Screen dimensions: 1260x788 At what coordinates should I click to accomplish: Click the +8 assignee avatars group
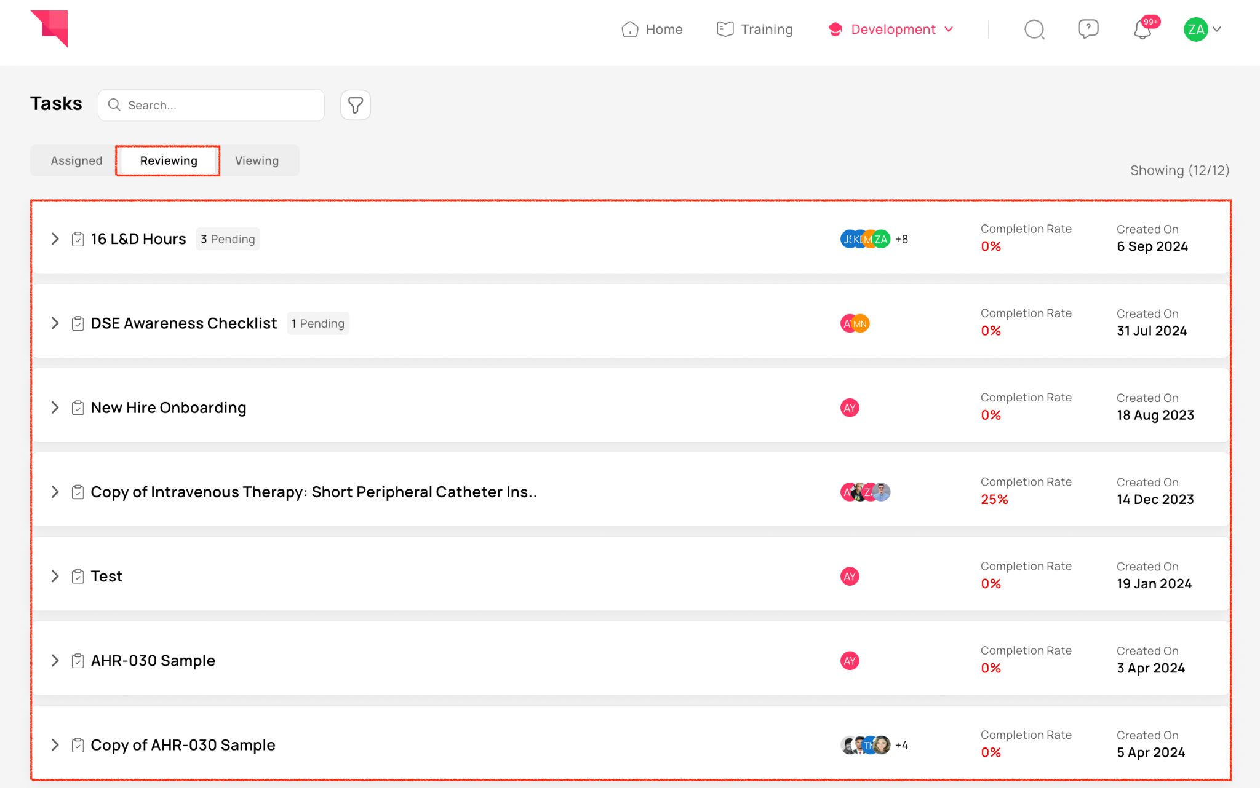point(874,239)
